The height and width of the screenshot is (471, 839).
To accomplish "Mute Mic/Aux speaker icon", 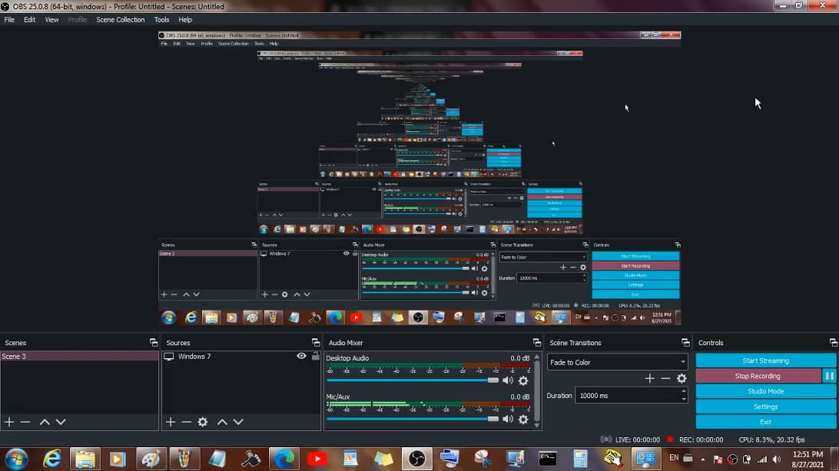I will [x=508, y=419].
